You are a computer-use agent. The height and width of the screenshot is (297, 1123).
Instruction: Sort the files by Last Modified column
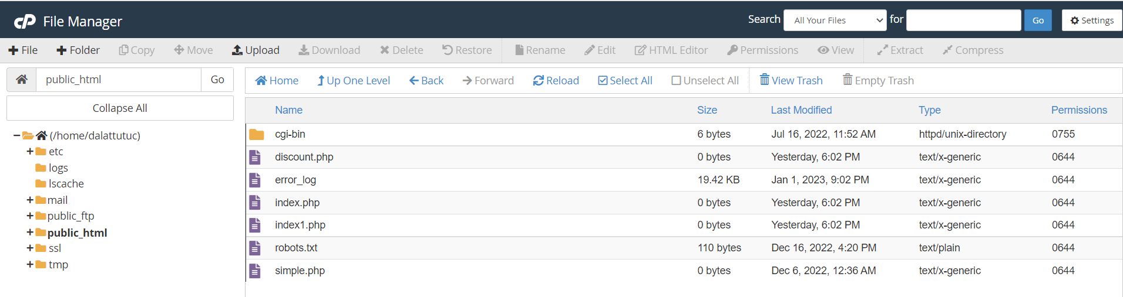tap(801, 110)
